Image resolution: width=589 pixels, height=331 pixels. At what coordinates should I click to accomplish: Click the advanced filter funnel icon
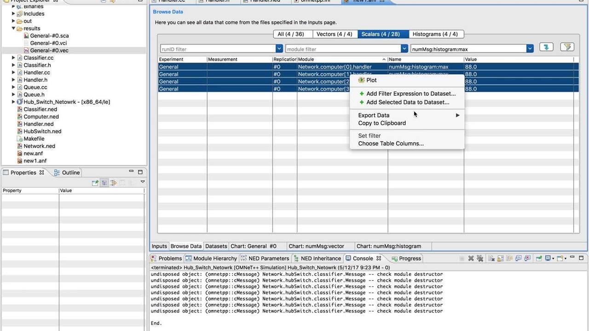[x=567, y=47]
